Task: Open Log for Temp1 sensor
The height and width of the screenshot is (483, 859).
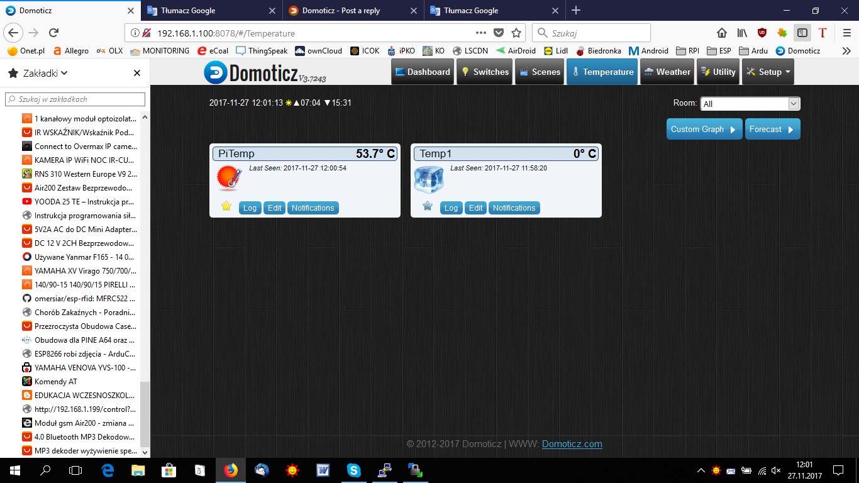Action: 451,208
